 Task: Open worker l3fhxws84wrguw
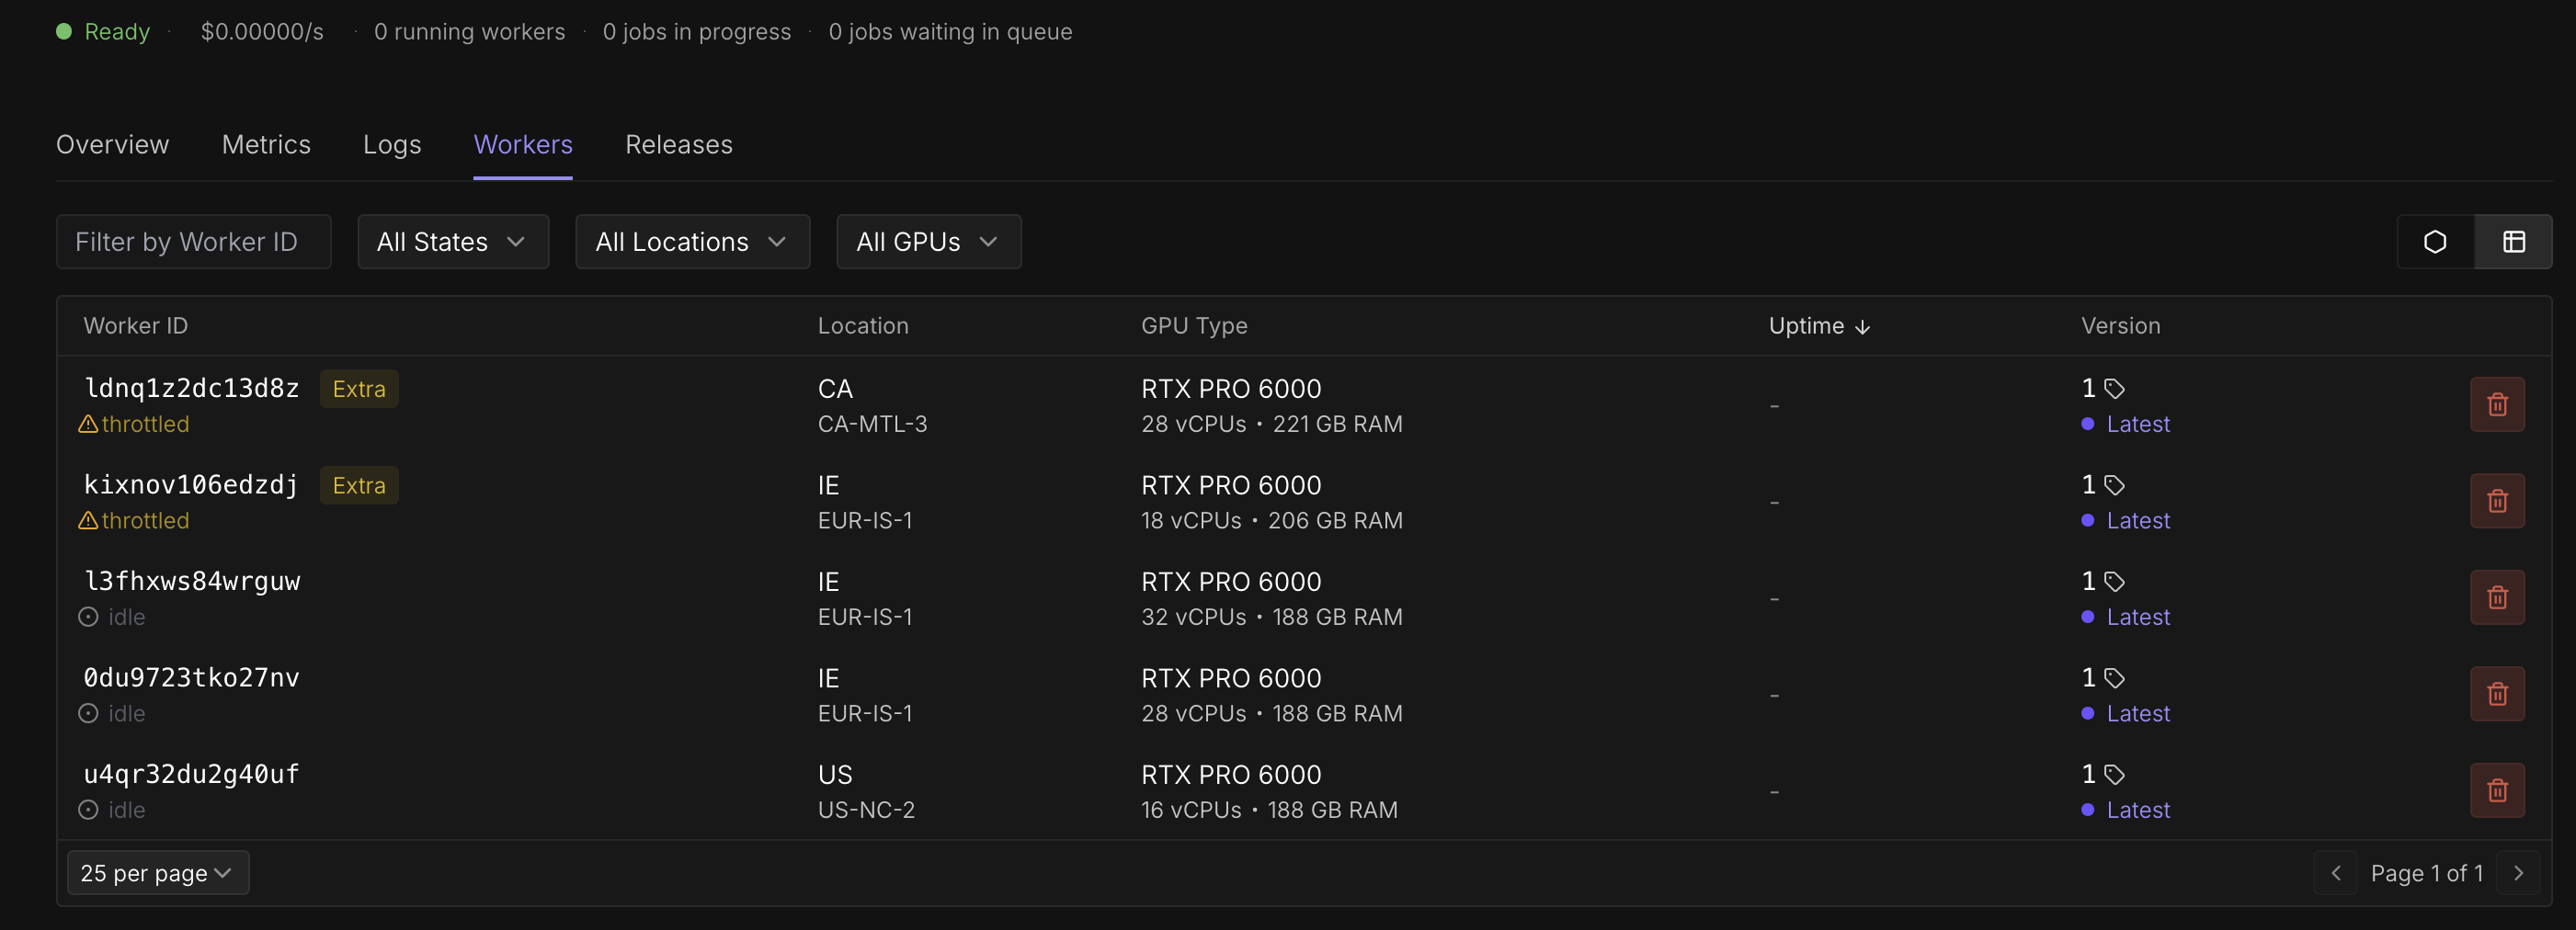pyautogui.click(x=192, y=582)
